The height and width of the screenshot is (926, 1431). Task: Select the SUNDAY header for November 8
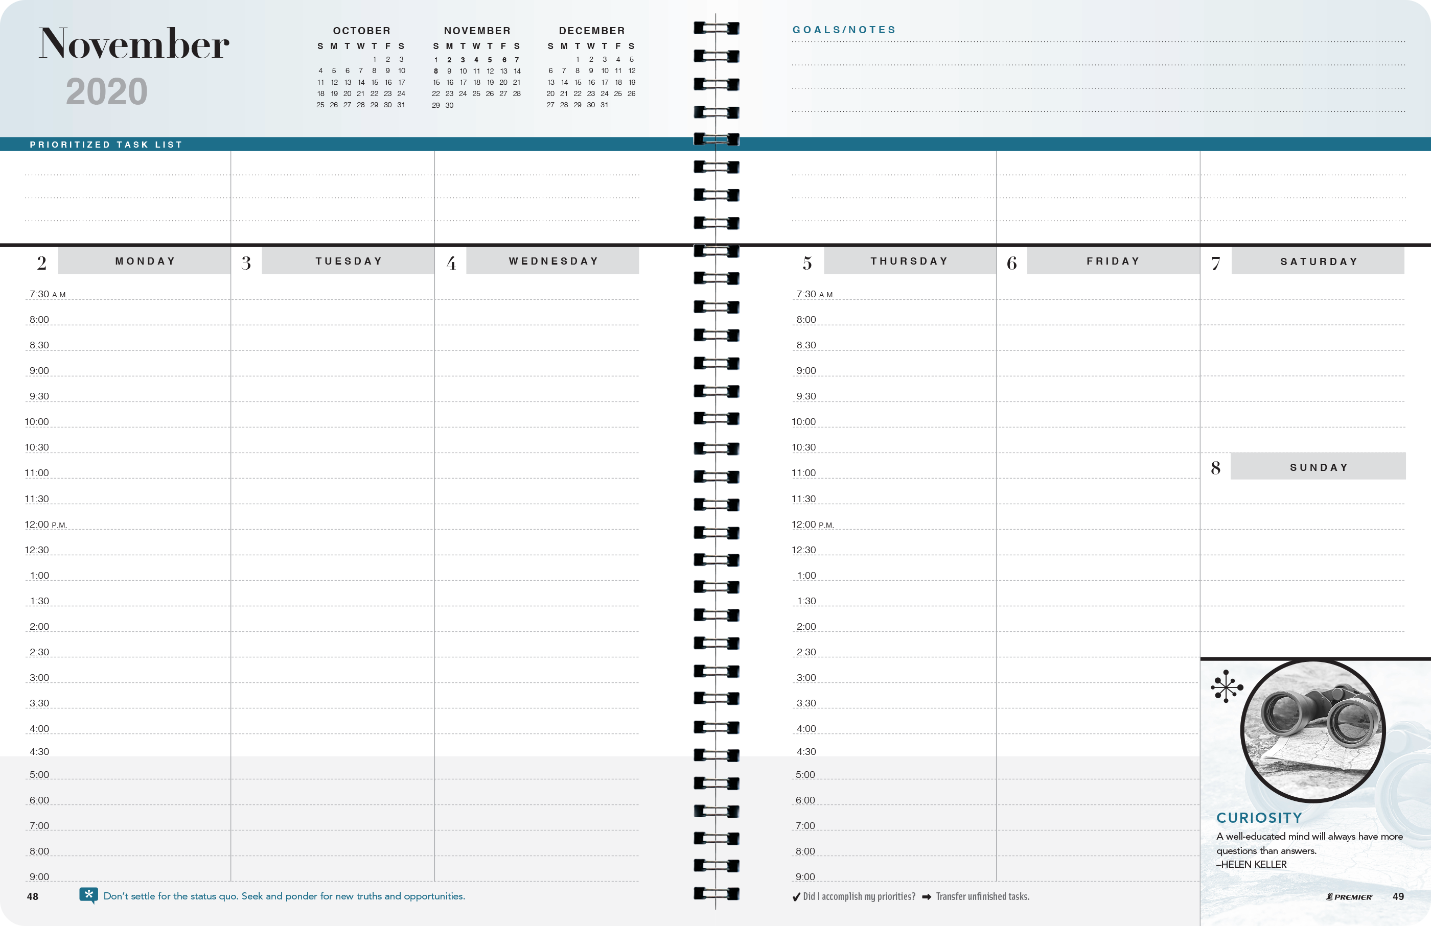[x=1318, y=466]
